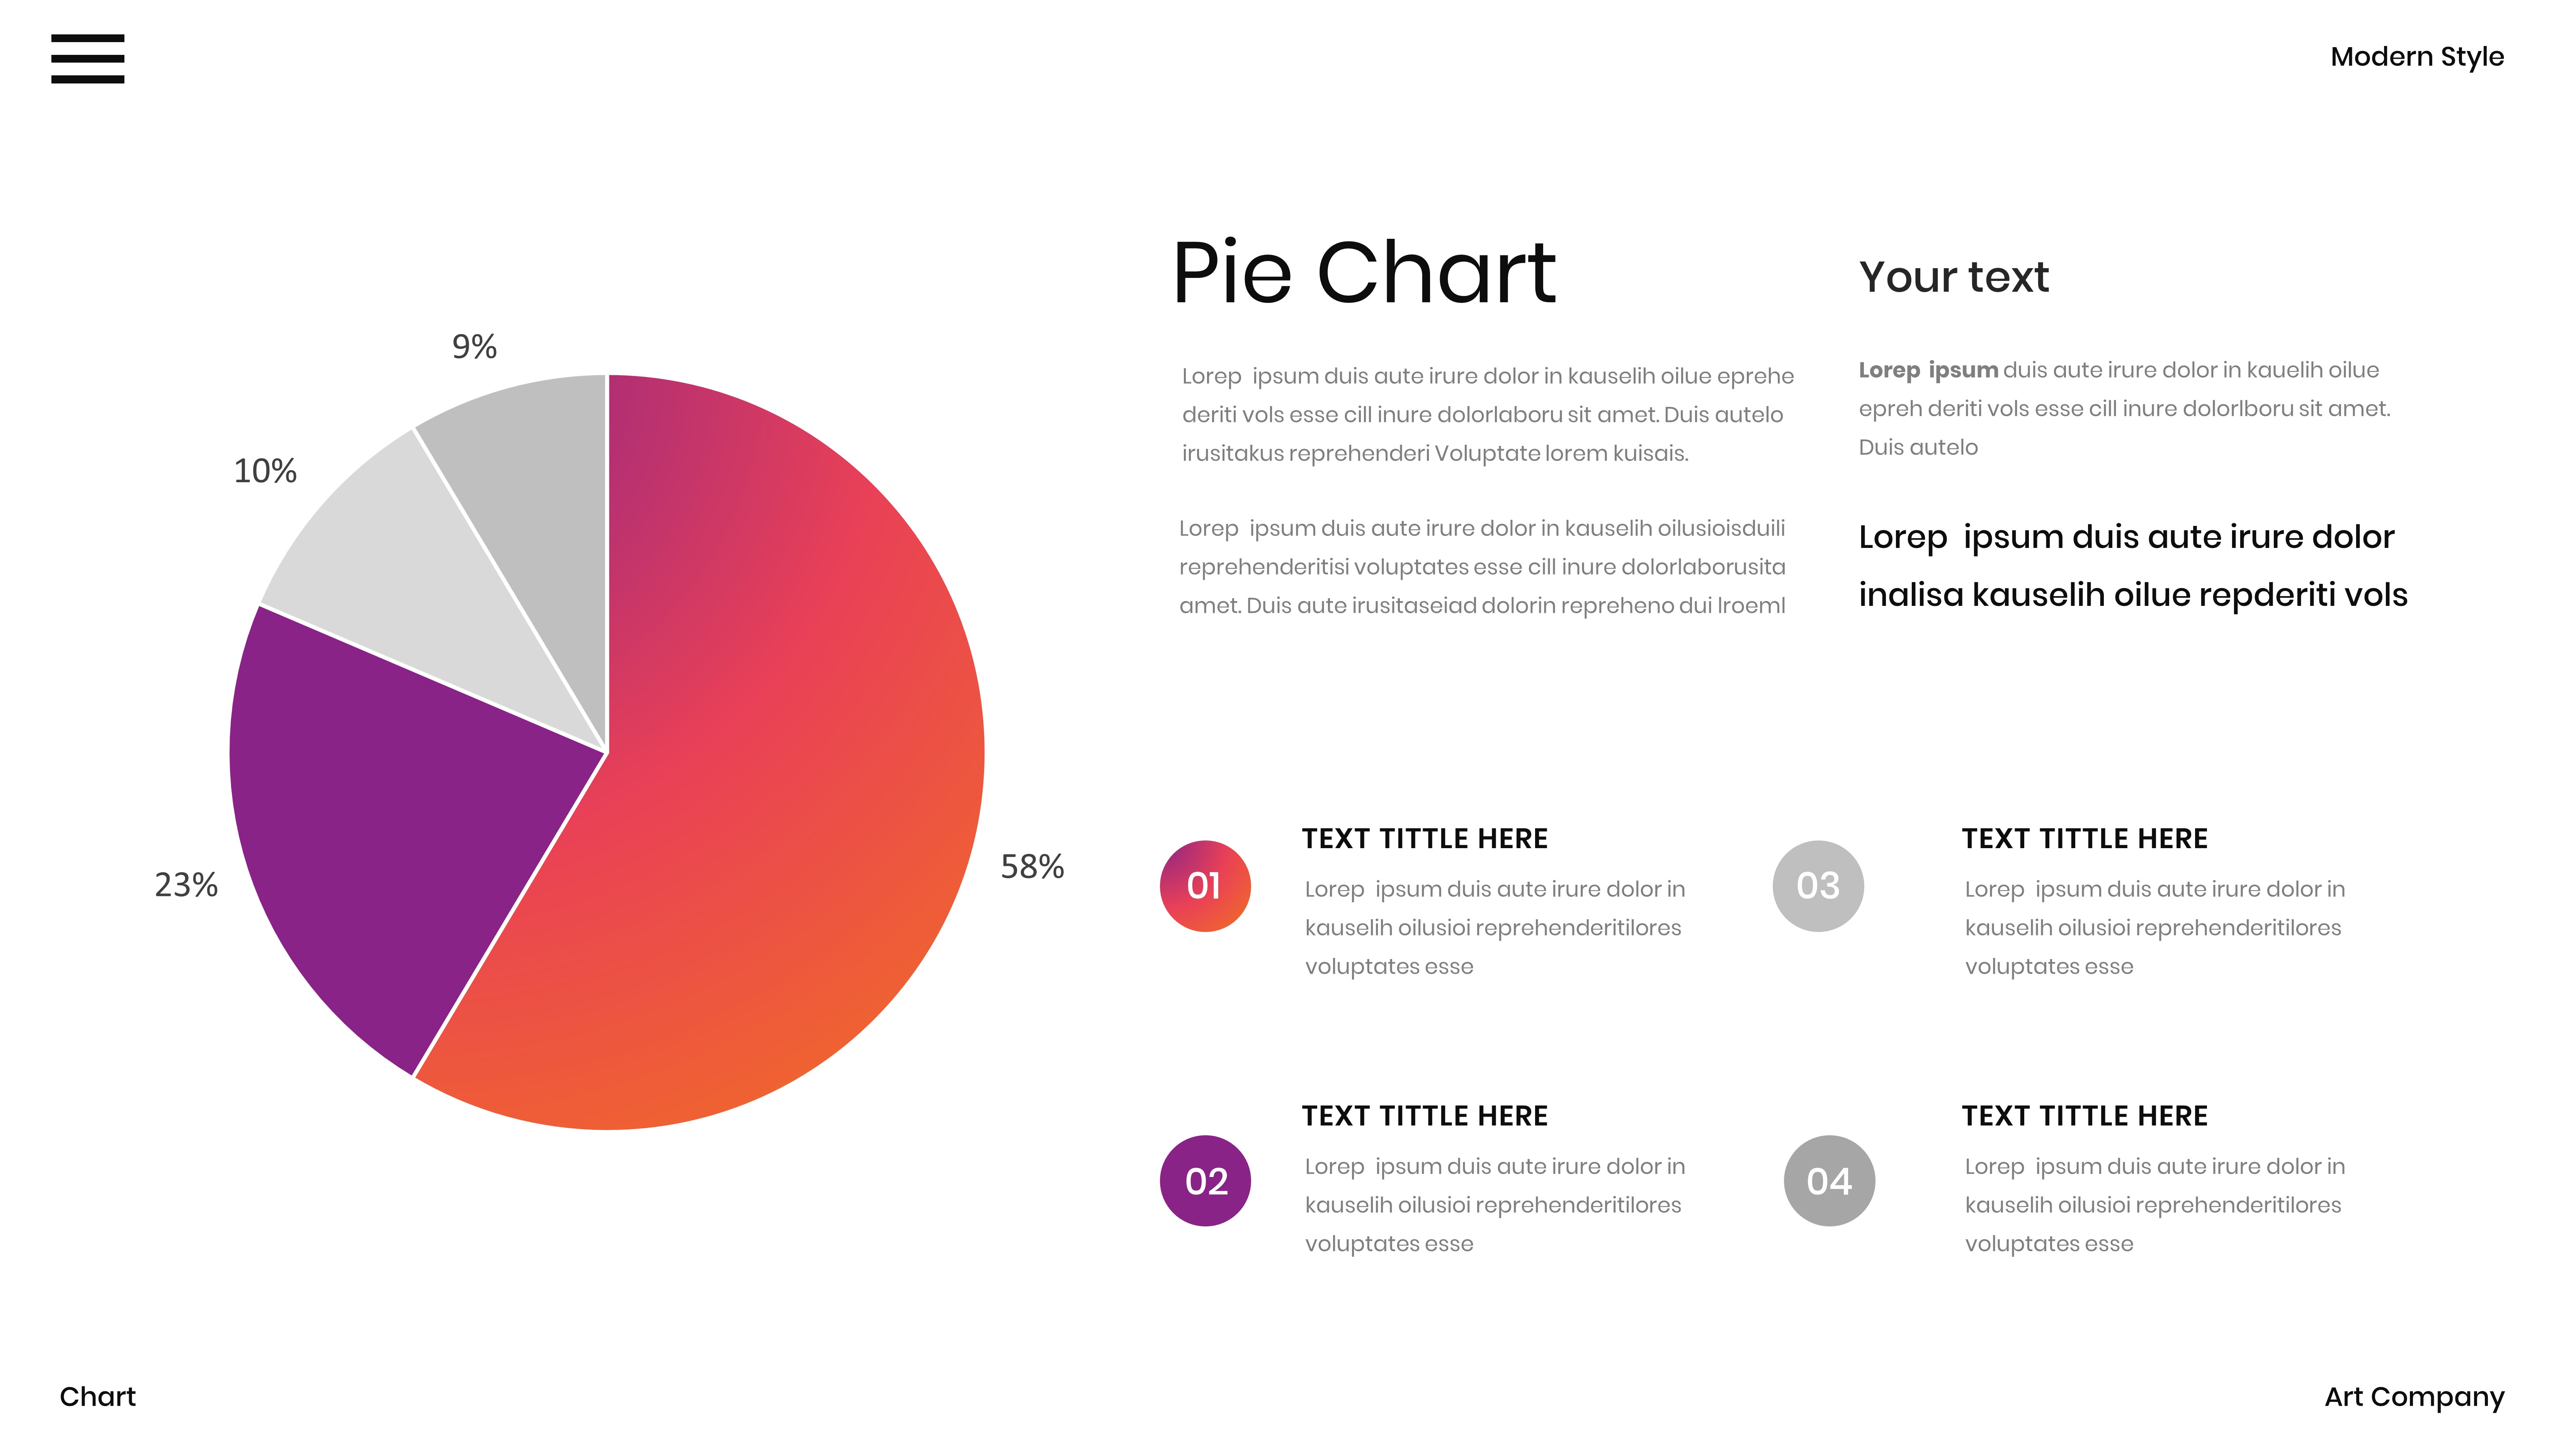Select TEXT TITTLE HERE heading beside 04

click(2084, 1116)
